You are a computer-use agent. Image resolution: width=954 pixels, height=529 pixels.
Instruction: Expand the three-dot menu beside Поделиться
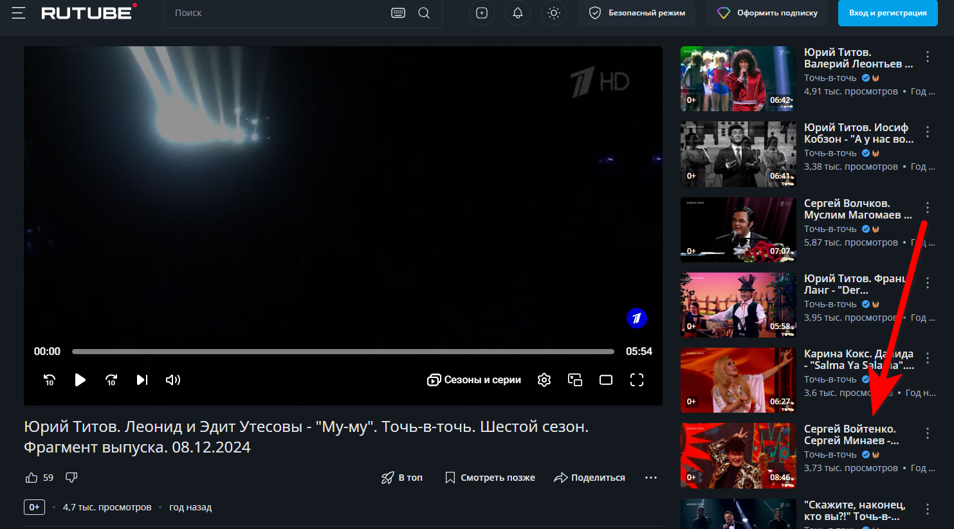[651, 478]
